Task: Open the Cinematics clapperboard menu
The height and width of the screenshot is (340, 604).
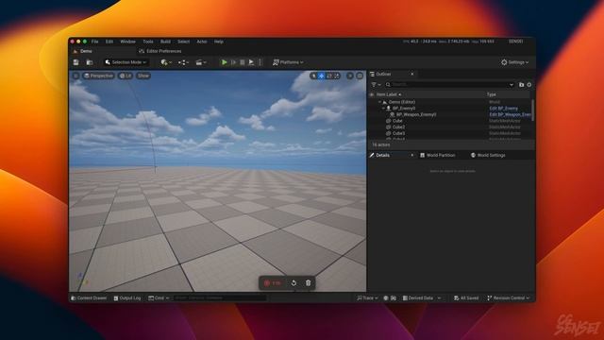Action: pyautogui.click(x=201, y=62)
